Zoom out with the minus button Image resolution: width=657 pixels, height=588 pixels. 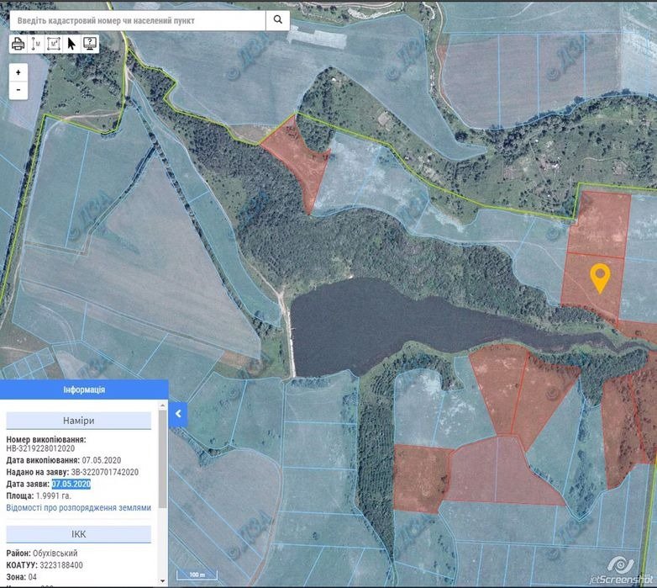click(18, 90)
